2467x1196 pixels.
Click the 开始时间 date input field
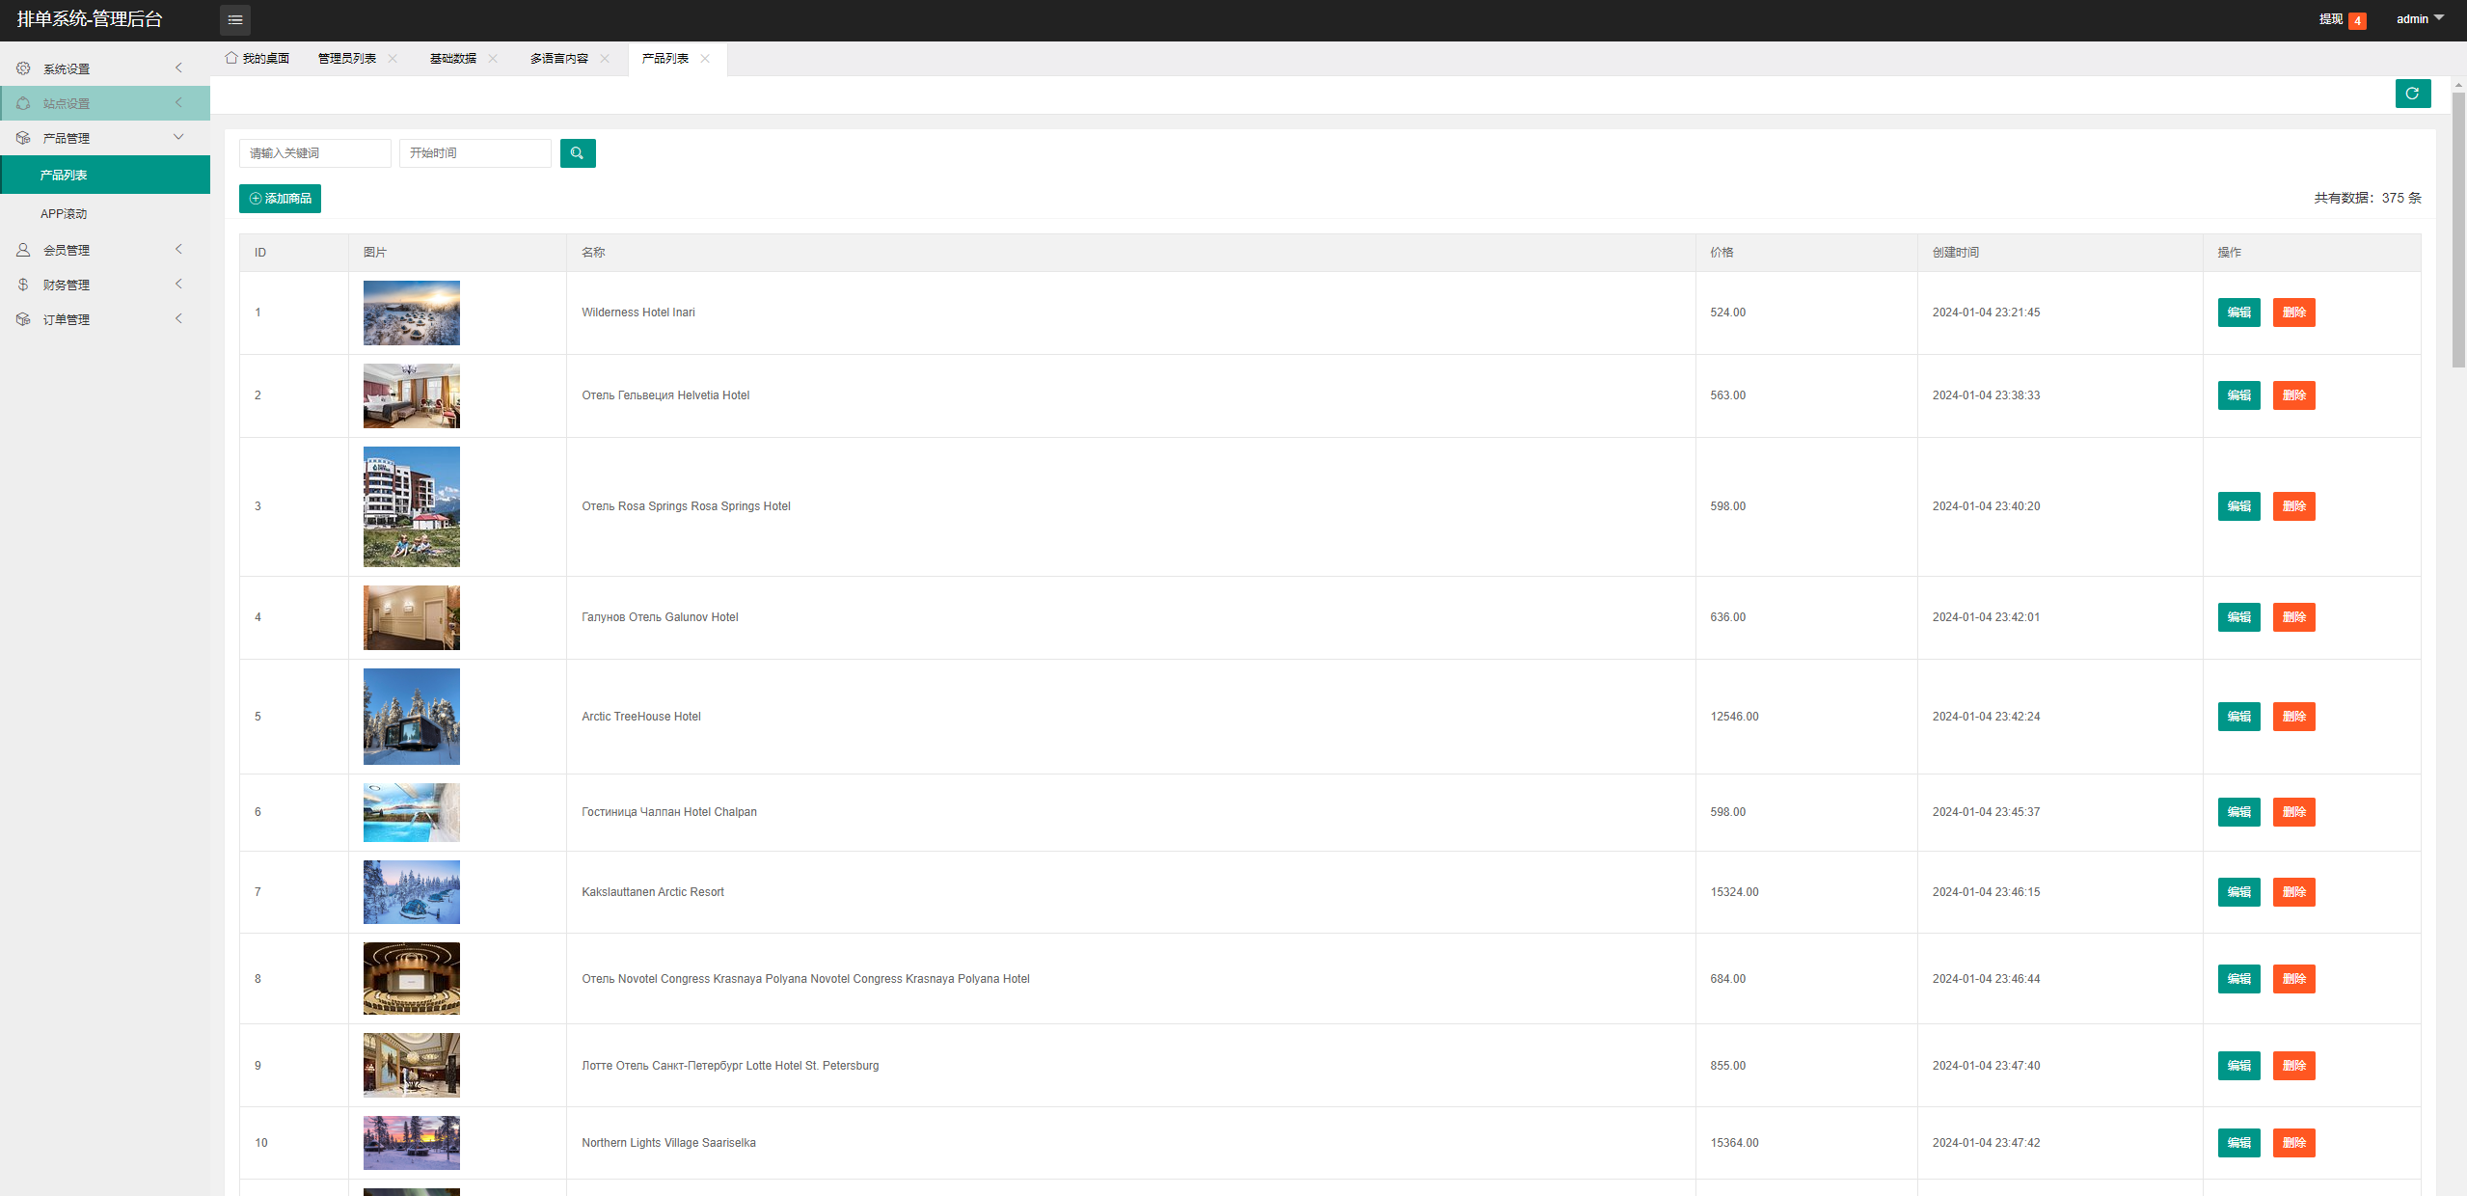(474, 152)
